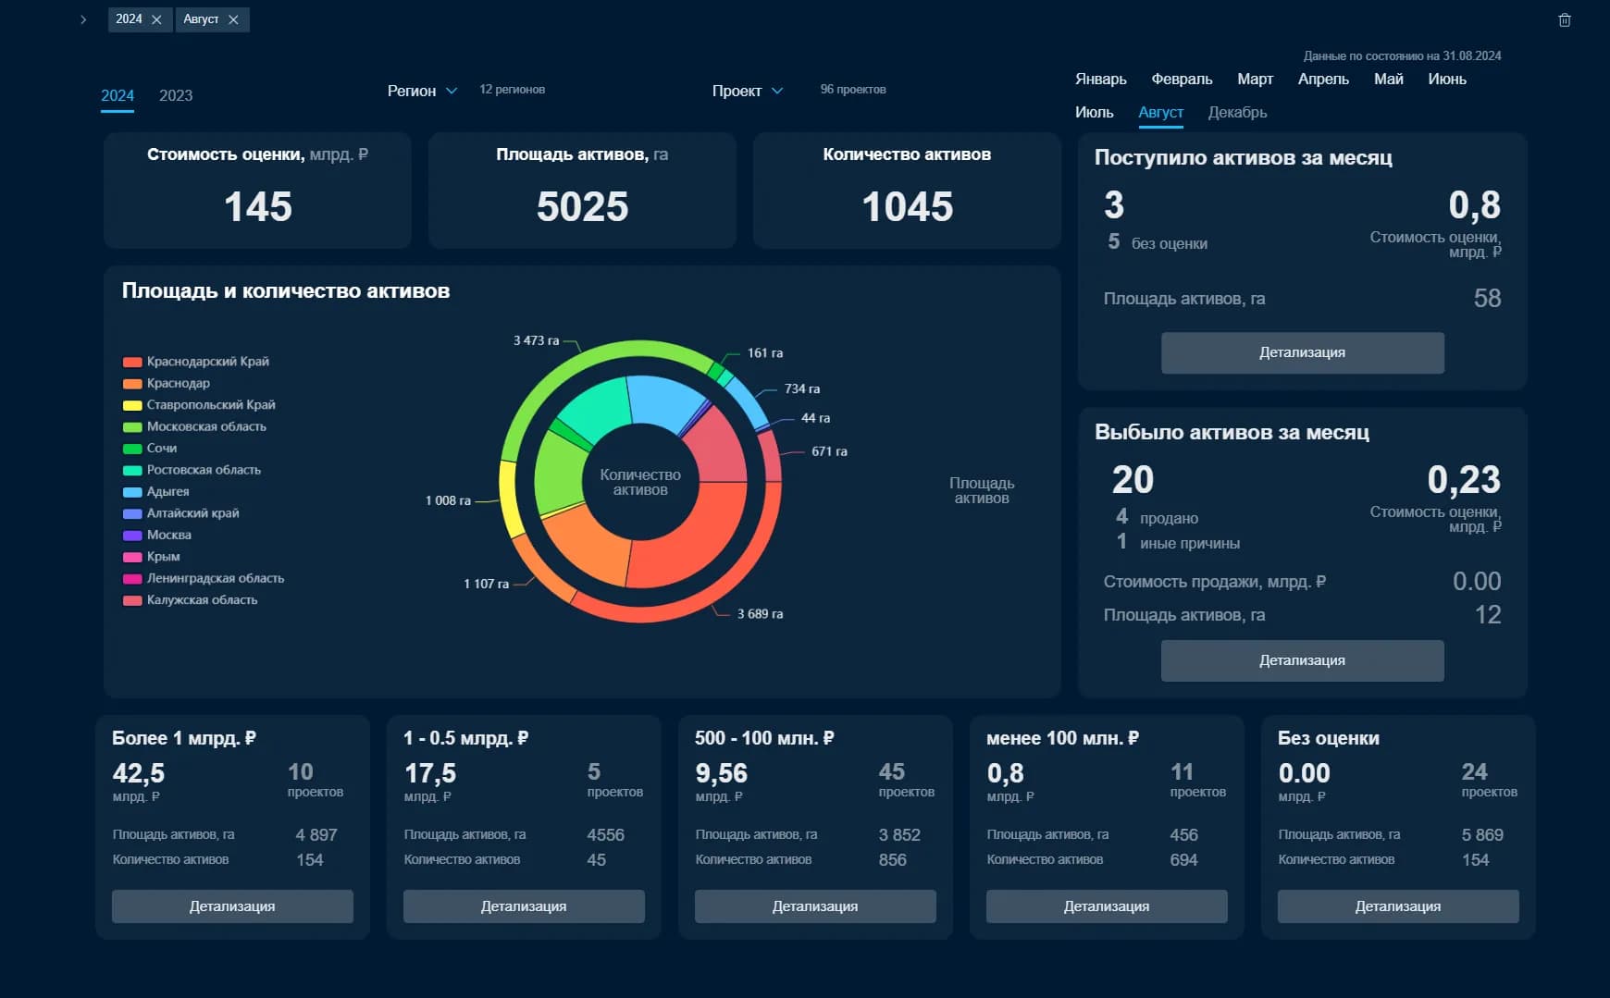
Task: Open Детализация for Поступило активов за месяц
Action: click(x=1302, y=352)
